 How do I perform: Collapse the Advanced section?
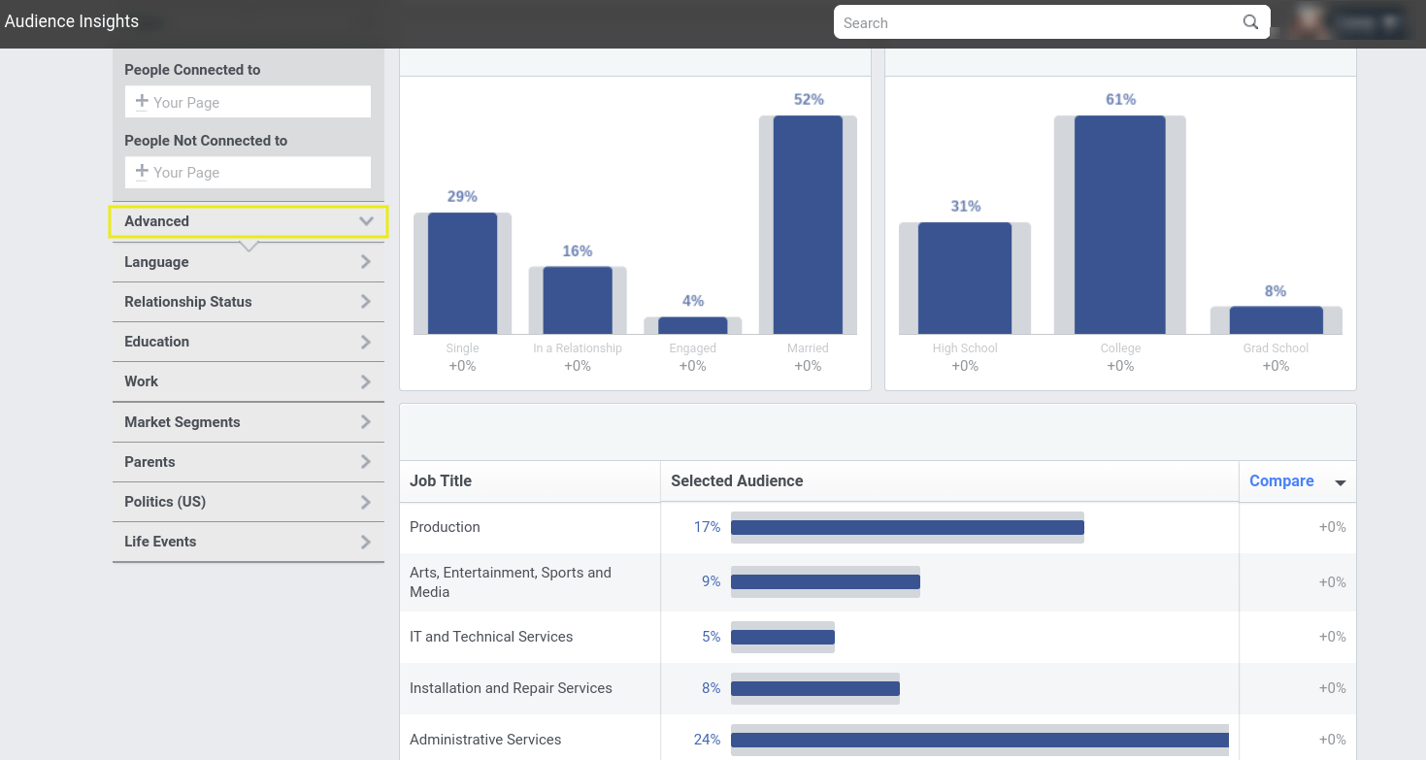249,221
